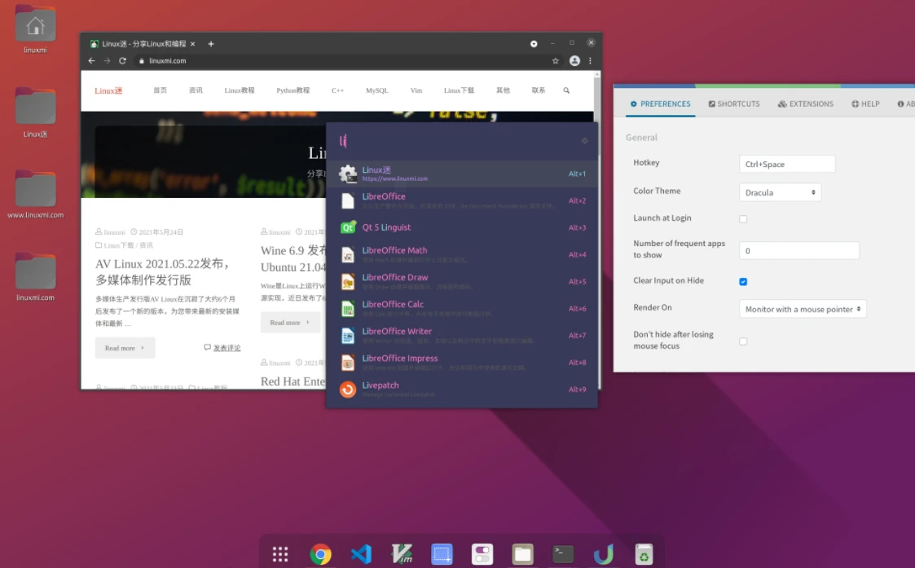The height and width of the screenshot is (568, 915).
Task: Select LibreOffice Writer in launcher results
Action: pos(397,331)
